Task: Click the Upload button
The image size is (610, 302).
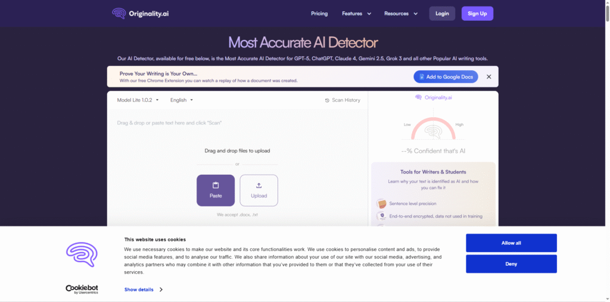Action: [259, 190]
